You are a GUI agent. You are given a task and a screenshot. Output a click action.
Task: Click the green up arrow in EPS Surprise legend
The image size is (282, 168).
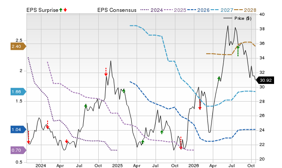[61, 10]
